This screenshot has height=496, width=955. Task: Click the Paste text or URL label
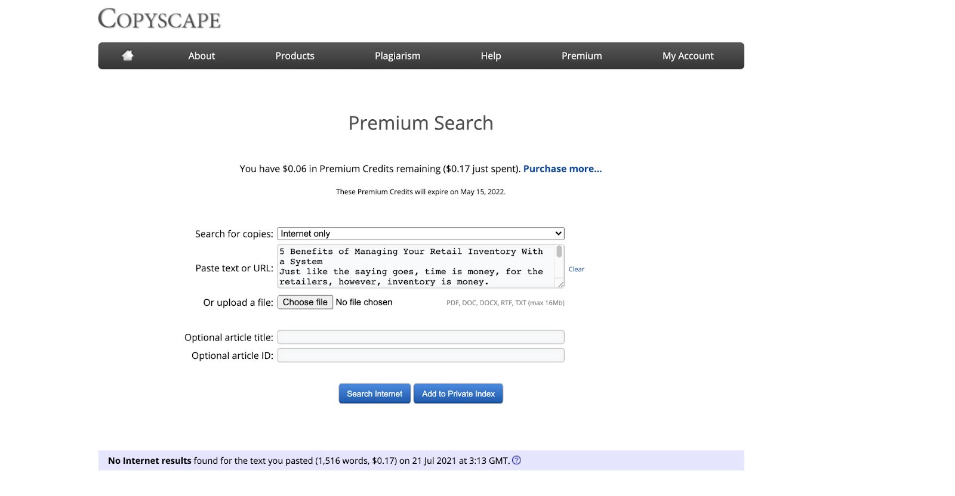coord(235,268)
